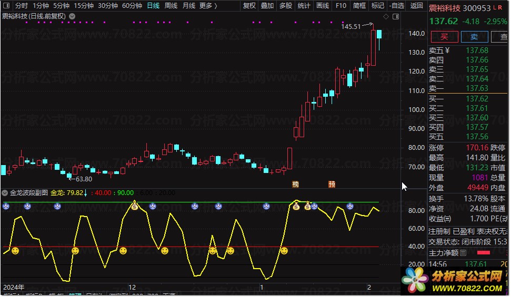Image resolution: width=511 pixels, height=297 pixels.
Task: Select the 60分钟 period
Action: click(x=132, y=6)
